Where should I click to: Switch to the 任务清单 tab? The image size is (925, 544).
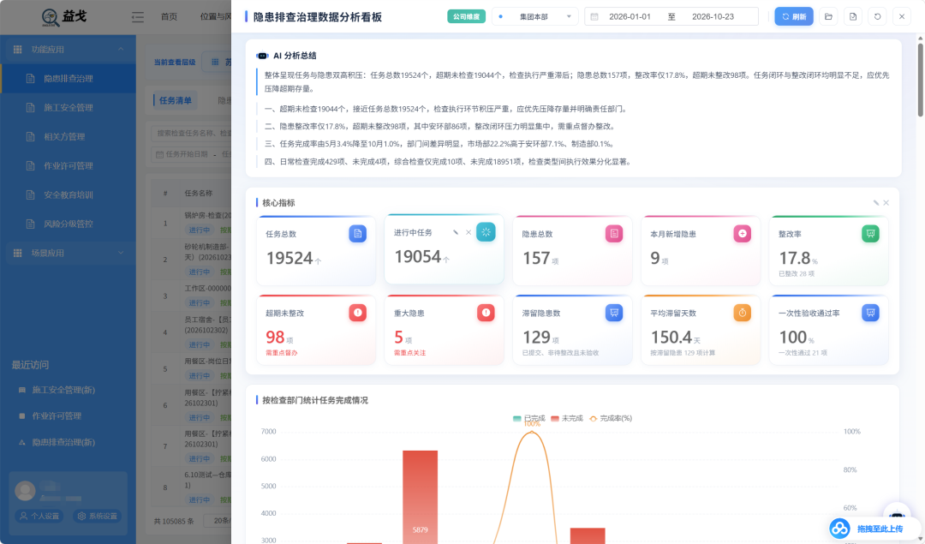176,100
